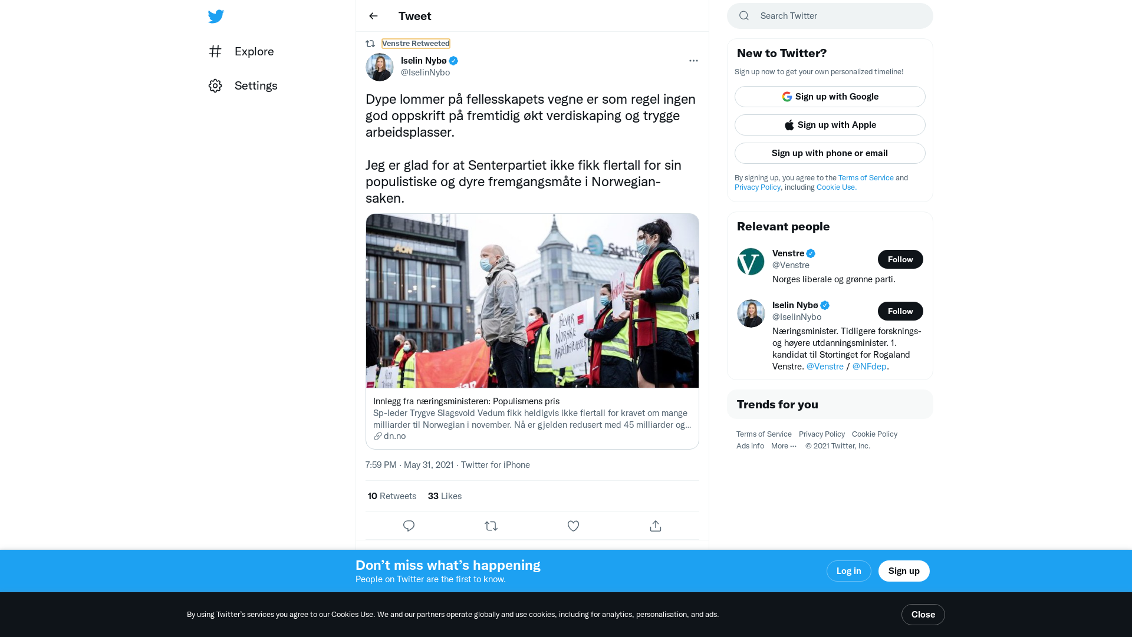The height and width of the screenshot is (637, 1132).
Task: View the 33 Likes list
Action: 445,496
